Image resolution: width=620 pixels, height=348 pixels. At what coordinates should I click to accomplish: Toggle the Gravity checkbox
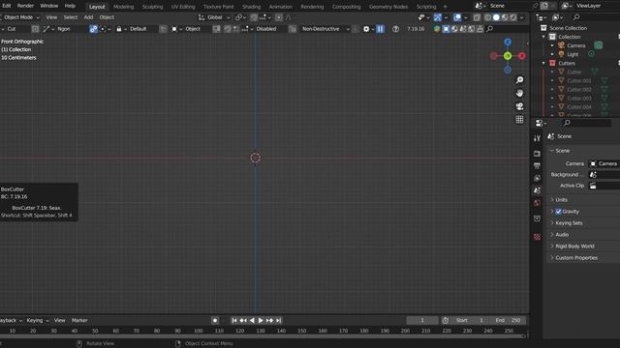coord(558,212)
